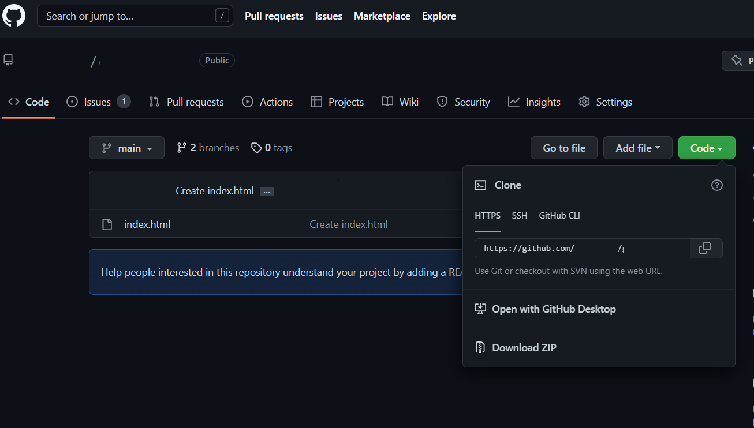Click the branch icon beside 2 branches
Screen dimensions: 754x428
[182, 148]
